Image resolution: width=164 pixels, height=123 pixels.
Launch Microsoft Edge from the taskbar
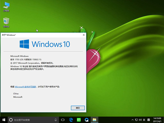click(x=71, y=120)
